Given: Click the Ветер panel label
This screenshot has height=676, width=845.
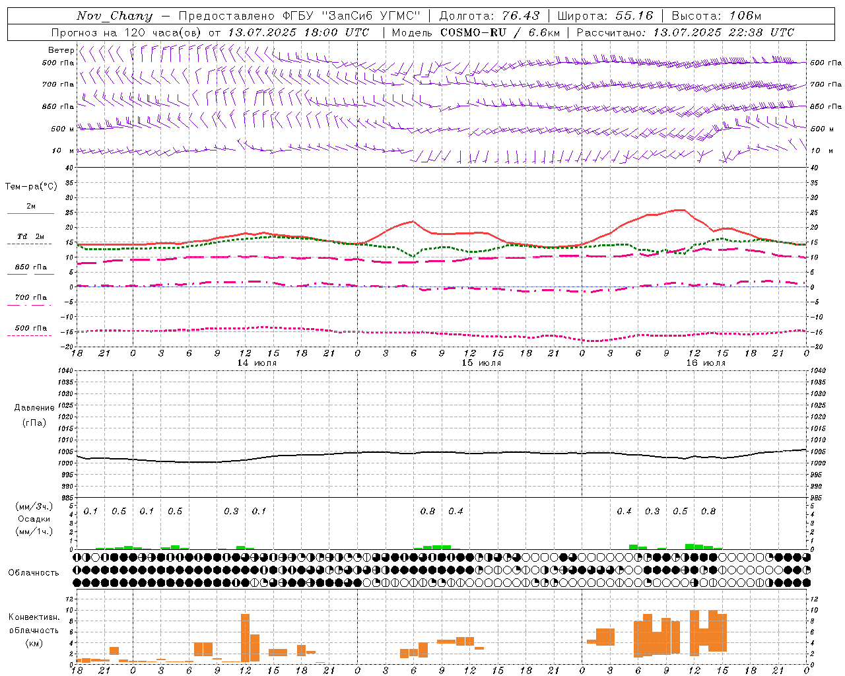Looking at the screenshot, I should click(x=61, y=50).
